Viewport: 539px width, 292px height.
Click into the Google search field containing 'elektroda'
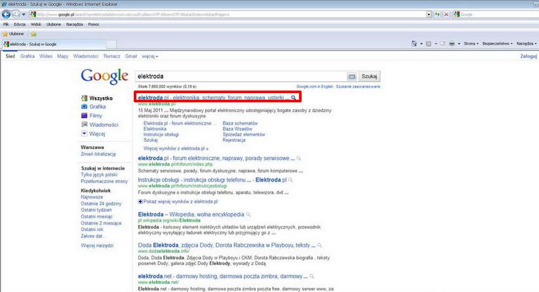click(x=241, y=76)
